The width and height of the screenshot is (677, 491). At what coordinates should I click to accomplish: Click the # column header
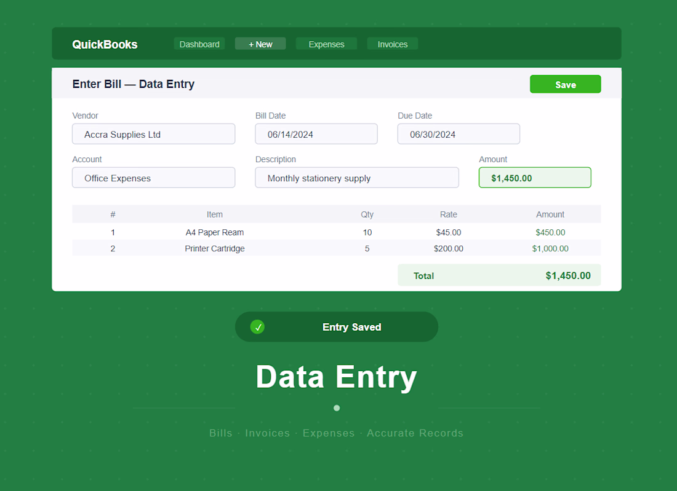tap(113, 214)
